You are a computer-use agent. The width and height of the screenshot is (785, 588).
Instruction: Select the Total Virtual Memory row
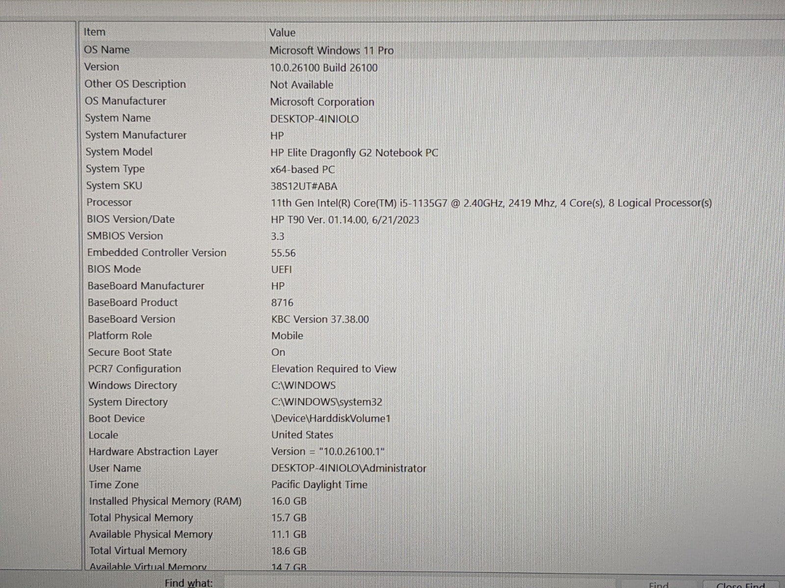[x=138, y=551]
